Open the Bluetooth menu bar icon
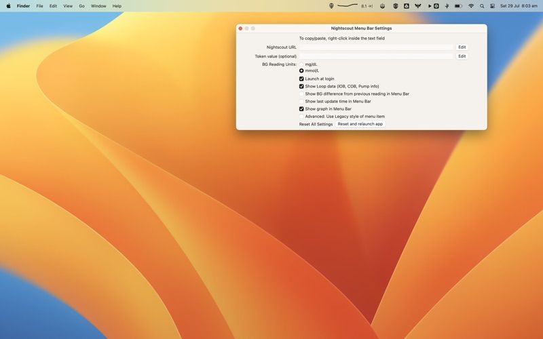The width and height of the screenshot is (543, 339). pyautogui.click(x=447, y=6)
